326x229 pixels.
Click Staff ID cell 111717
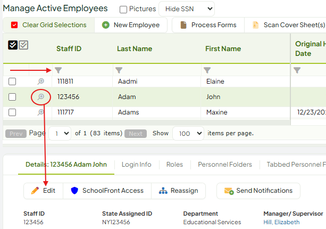(x=65, y=112)
